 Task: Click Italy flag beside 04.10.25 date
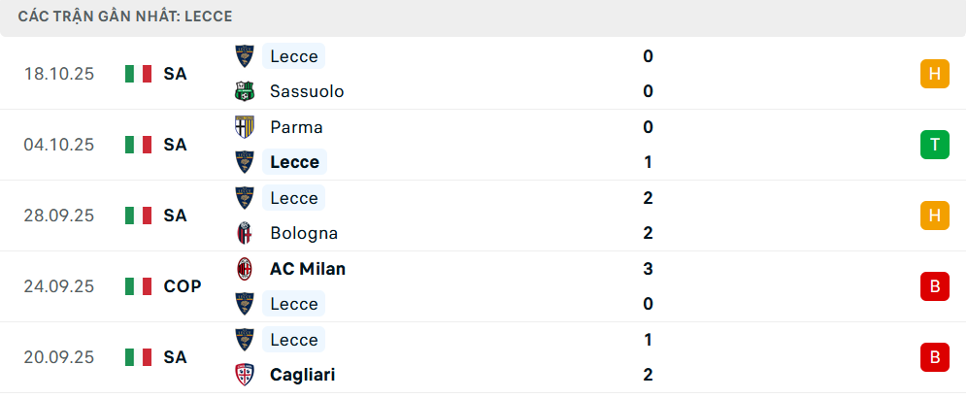(139, 145)
